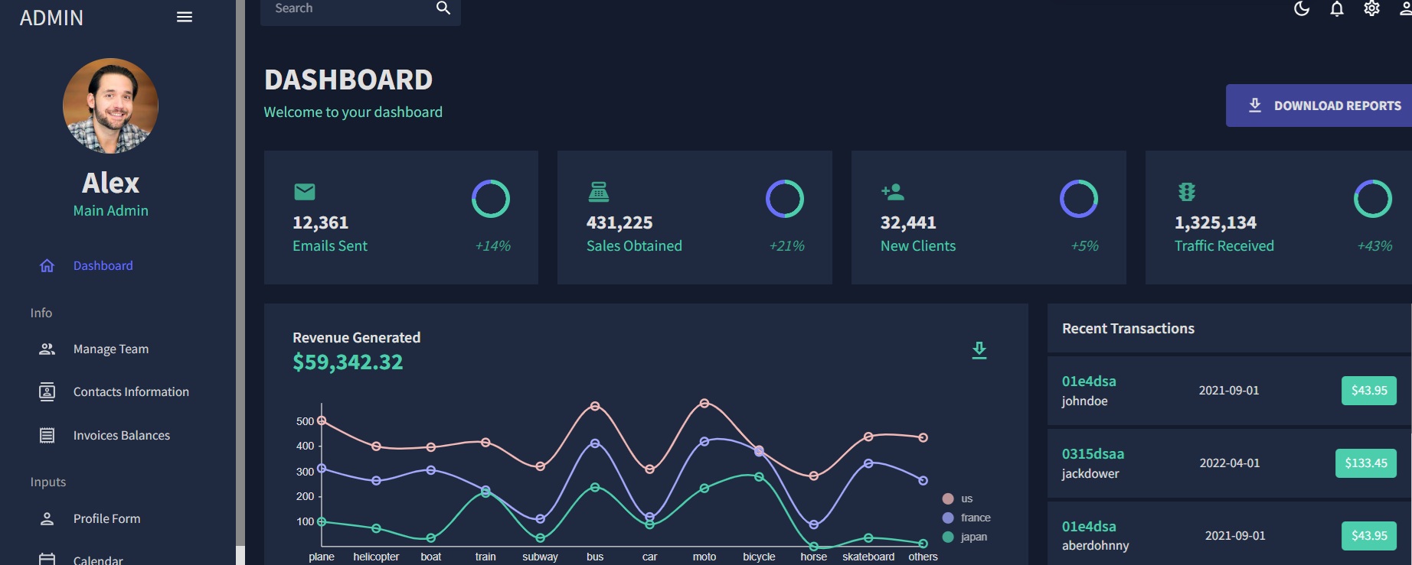This screenshot has width=1412, height=565.
Task: Open notifications bell icon
Action: pyautogui.click(x=1337, y=9)
